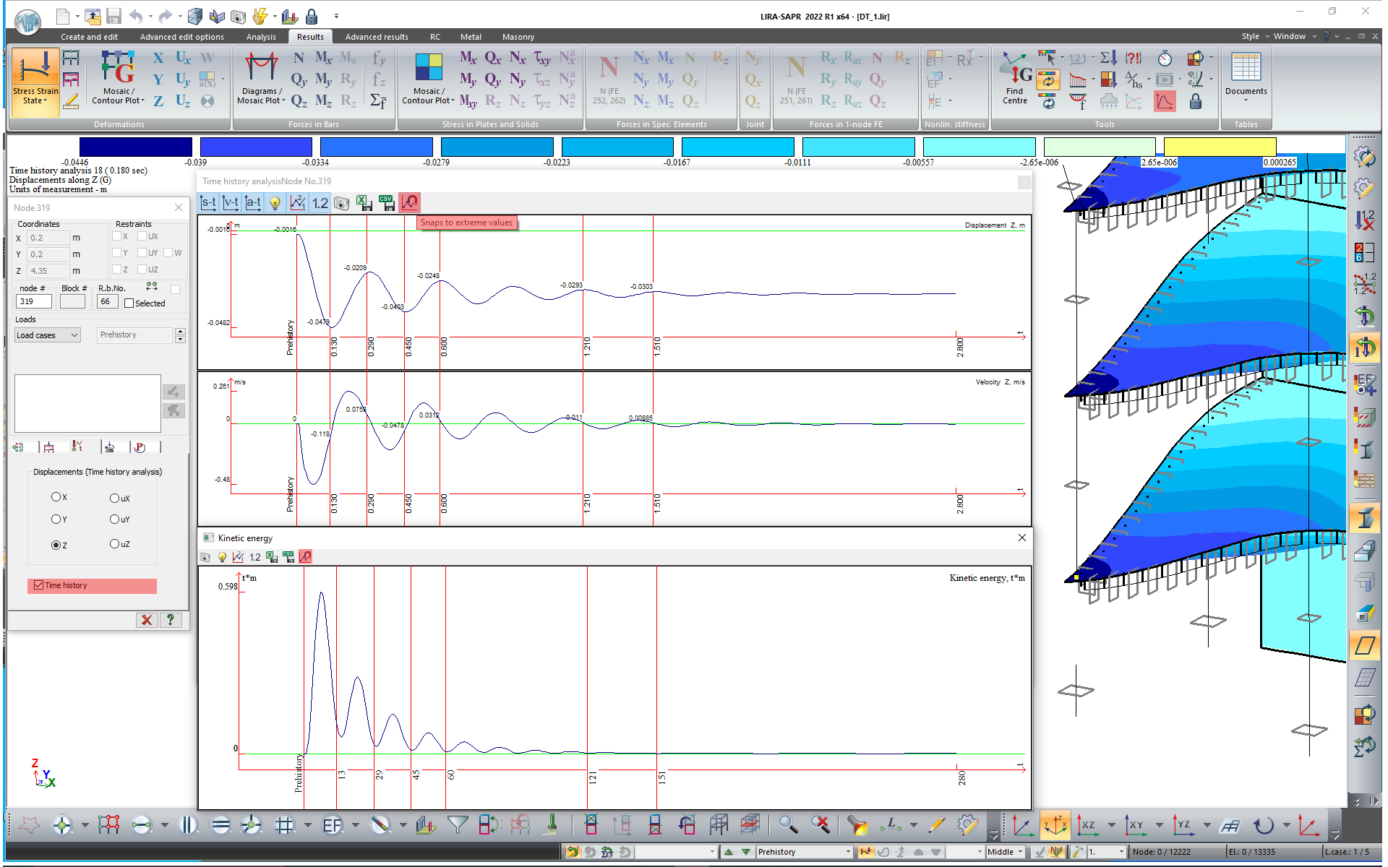
Task: Click the X coordinate input field for Node 319
Action: click(x=48, y=237)
